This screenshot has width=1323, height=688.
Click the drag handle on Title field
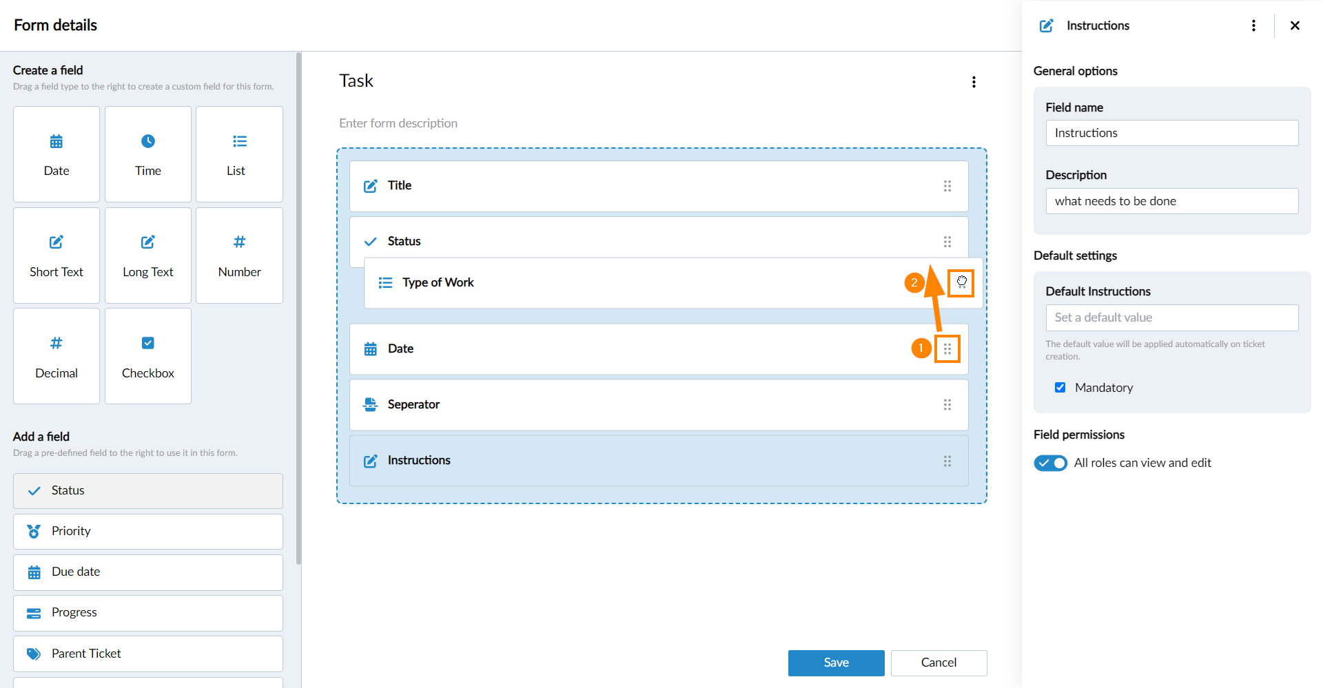(947, 186)
